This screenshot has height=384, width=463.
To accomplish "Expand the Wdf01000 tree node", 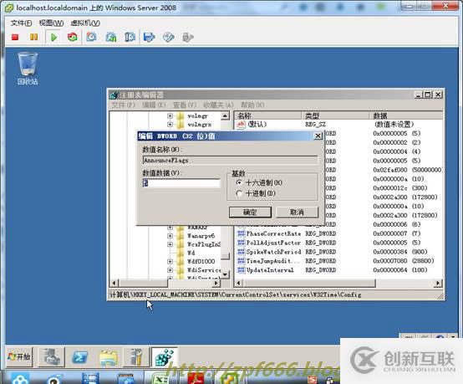I will tap(170, 262).
